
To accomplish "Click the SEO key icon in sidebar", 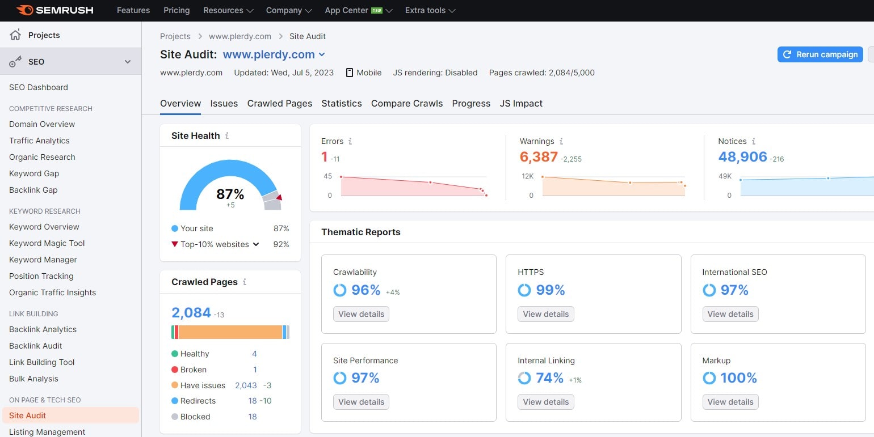I will click(15, 62).
